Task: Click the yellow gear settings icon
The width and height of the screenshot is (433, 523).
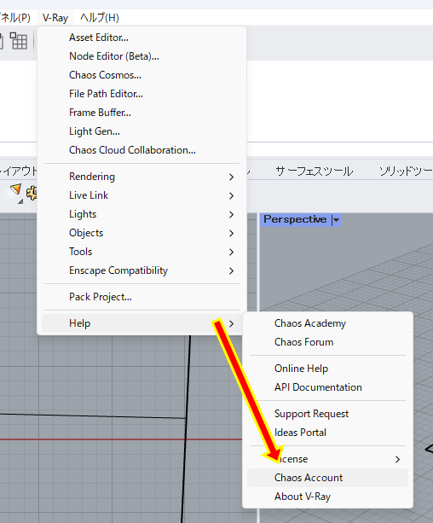Action: click(32, 193)
